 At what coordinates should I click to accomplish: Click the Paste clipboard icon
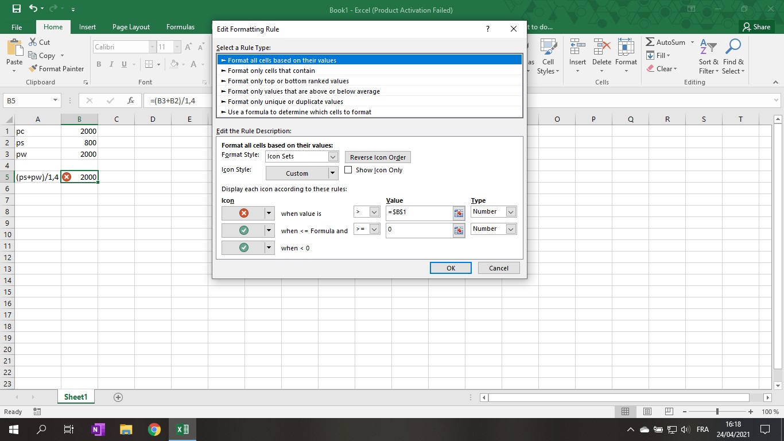coord(14,48)
